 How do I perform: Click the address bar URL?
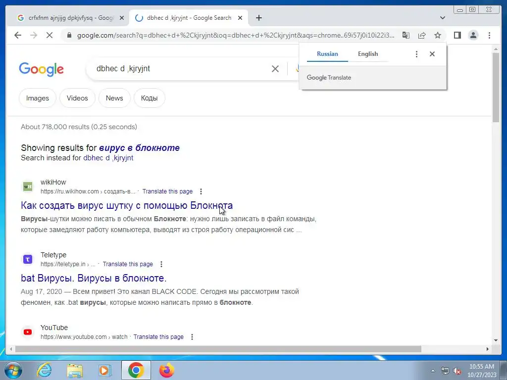235,35
